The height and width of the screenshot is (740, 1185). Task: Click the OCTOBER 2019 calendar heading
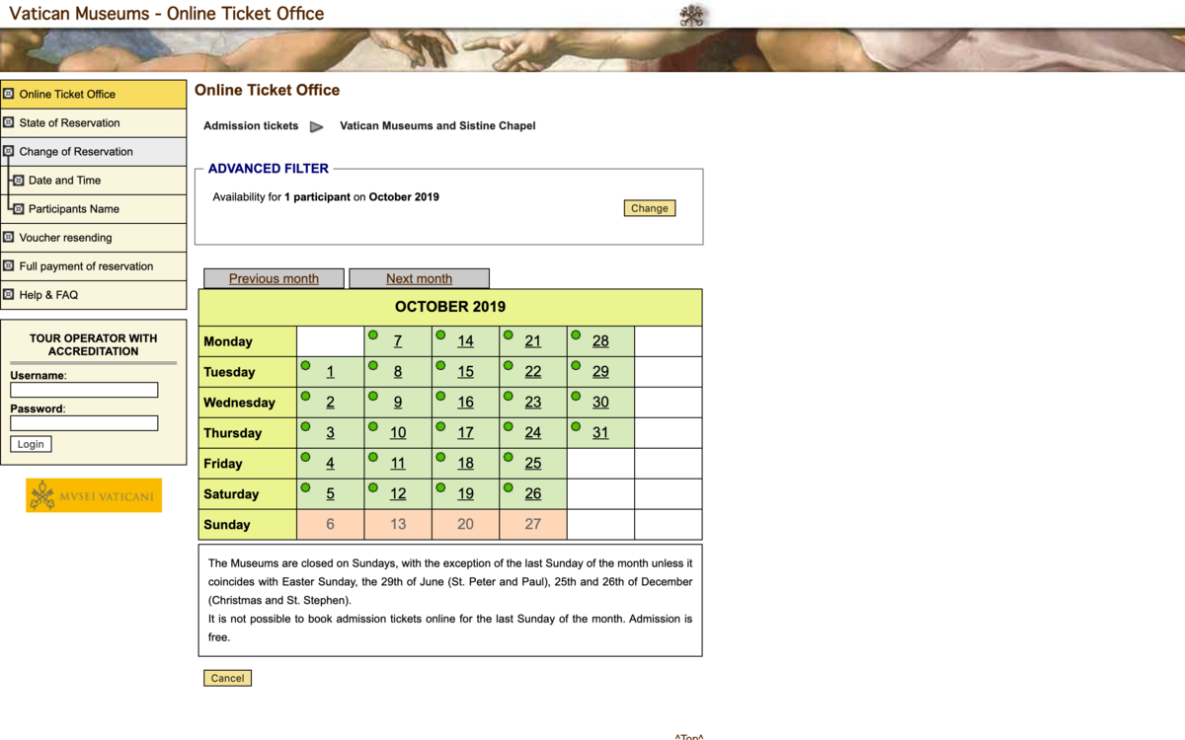[450, 307]
